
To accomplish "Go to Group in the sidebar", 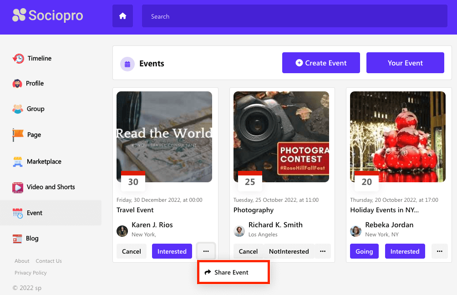I will point(35,109).
